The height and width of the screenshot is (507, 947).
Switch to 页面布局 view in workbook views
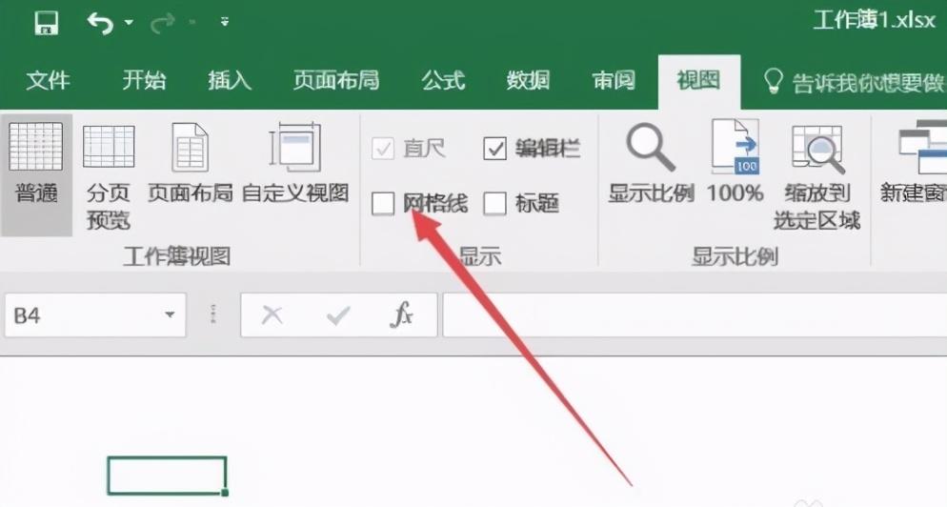pyautogui.click(x=191, y=163)
